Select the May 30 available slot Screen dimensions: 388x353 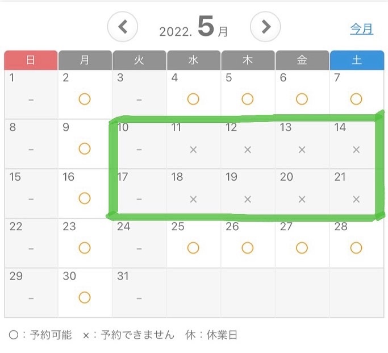[85, 297]
